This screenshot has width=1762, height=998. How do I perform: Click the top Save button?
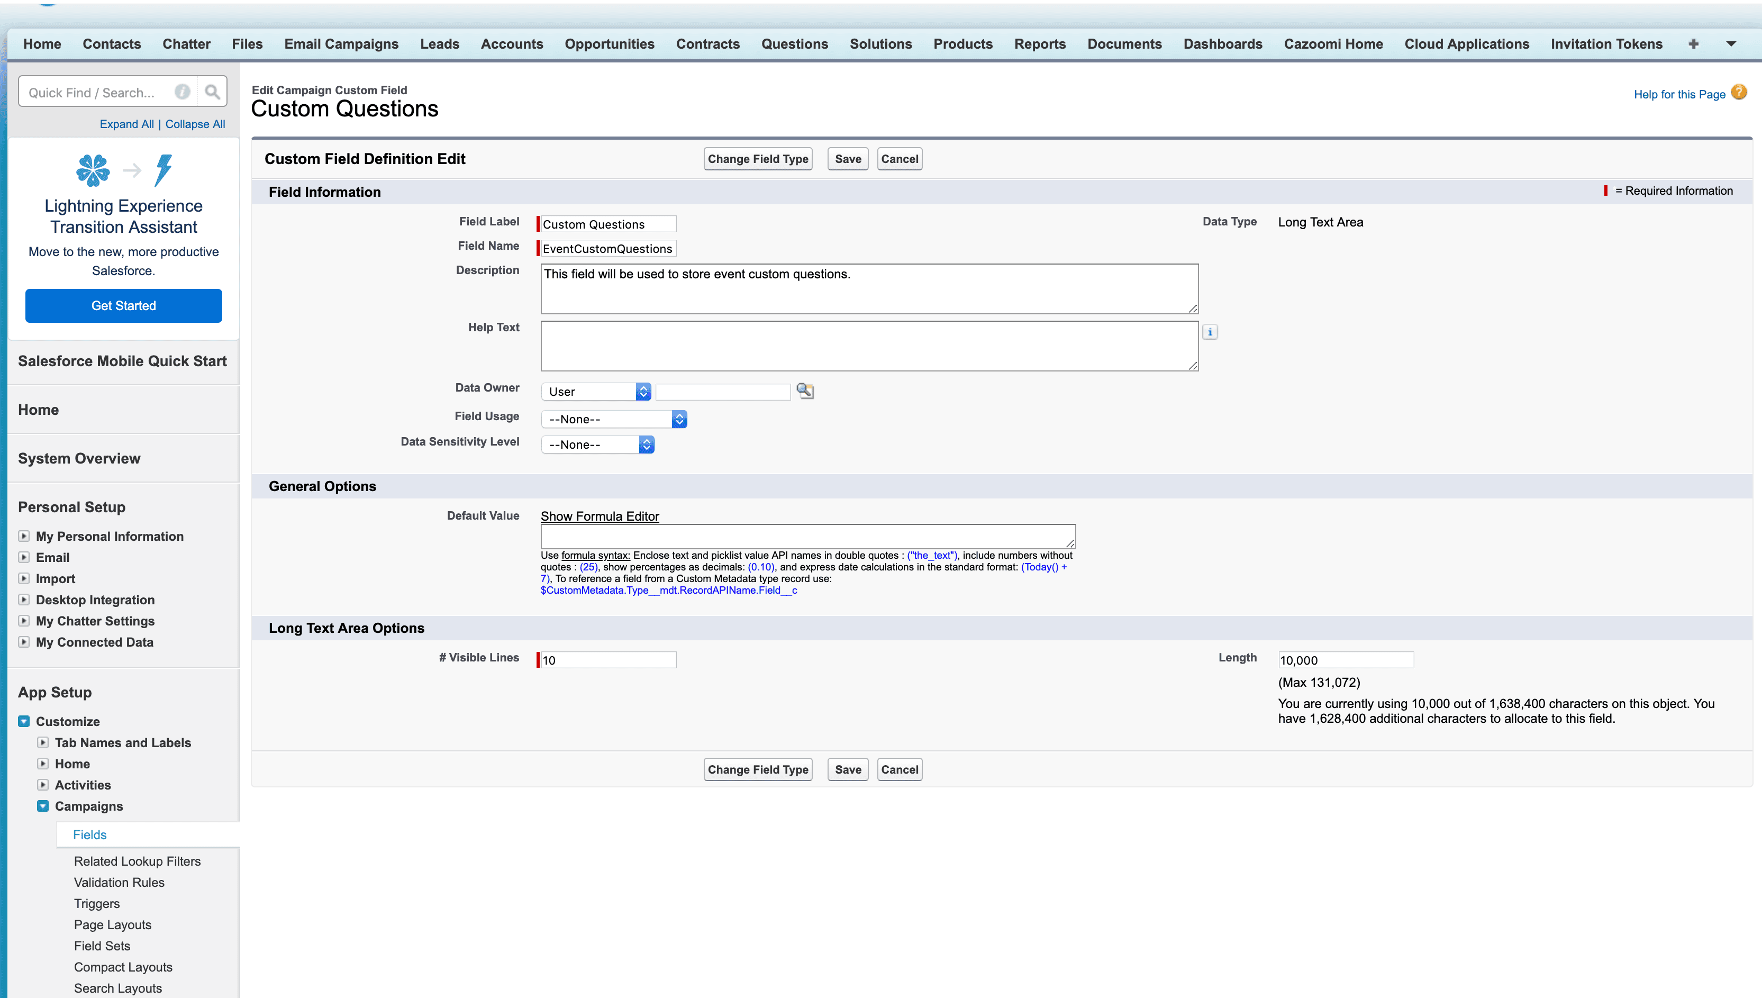point(848,159)
